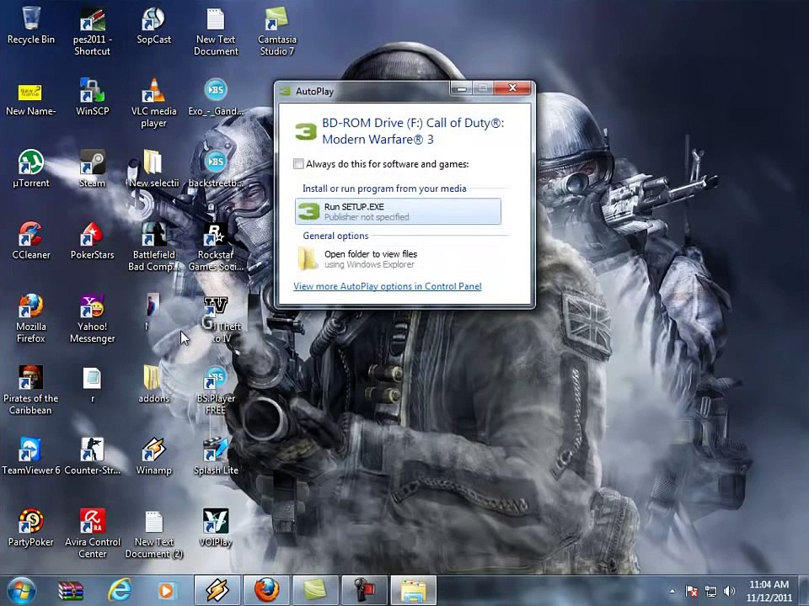This screenshot has height=606, width=809.
Task: Select the Mozilla Firefox desktop icon
Action: 31,318
